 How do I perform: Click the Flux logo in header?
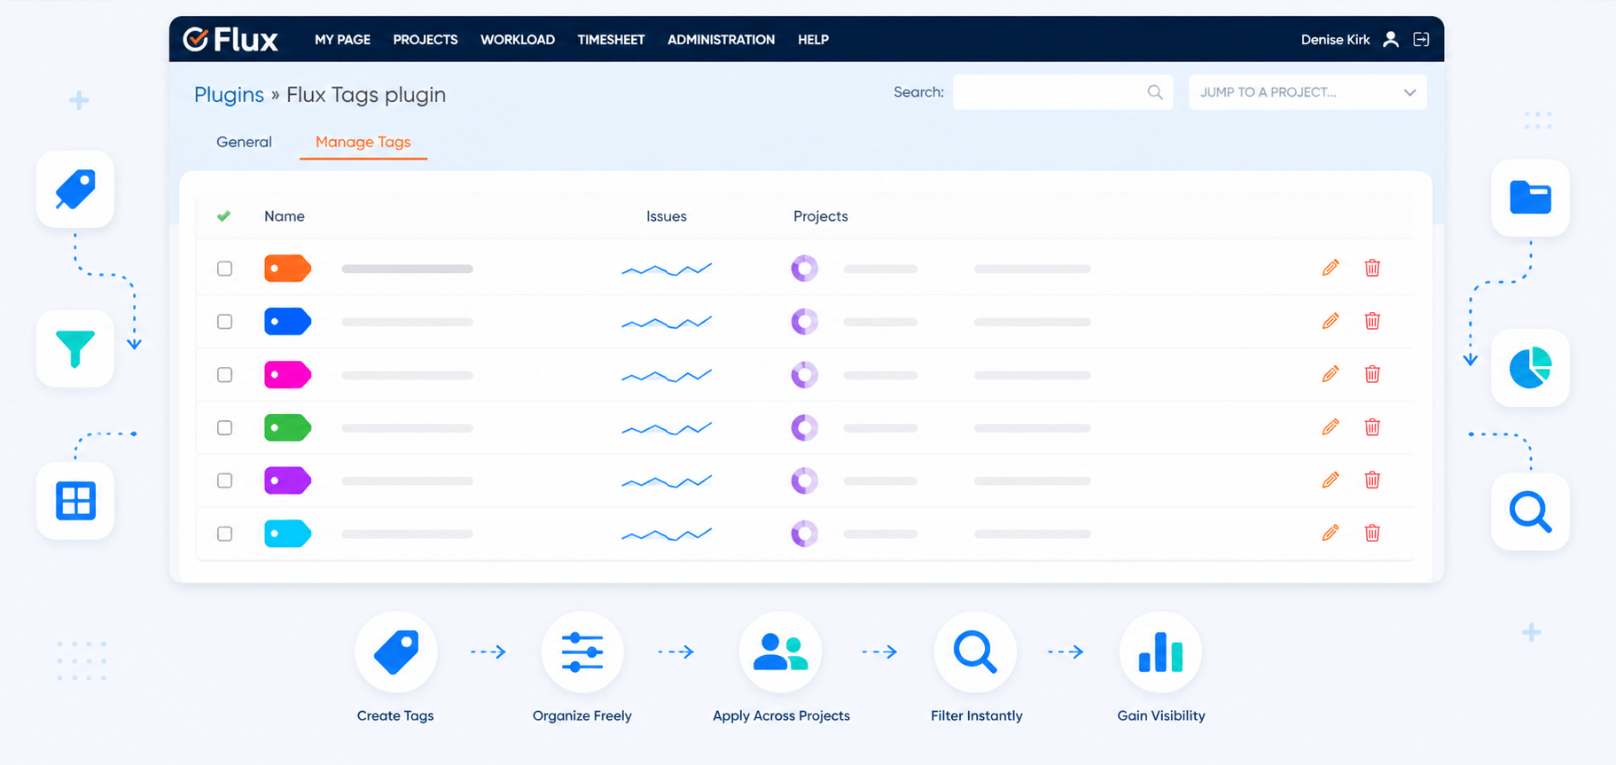(x=230, y=39)
